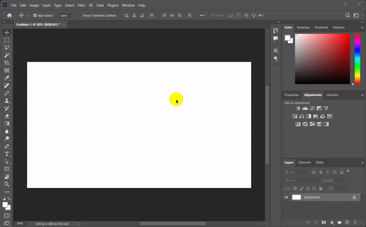Switch to the Channels tab
Screen dimensions: 366x227
coord(304,162)
